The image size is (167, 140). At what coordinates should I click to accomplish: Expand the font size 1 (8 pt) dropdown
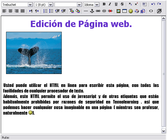50,5
